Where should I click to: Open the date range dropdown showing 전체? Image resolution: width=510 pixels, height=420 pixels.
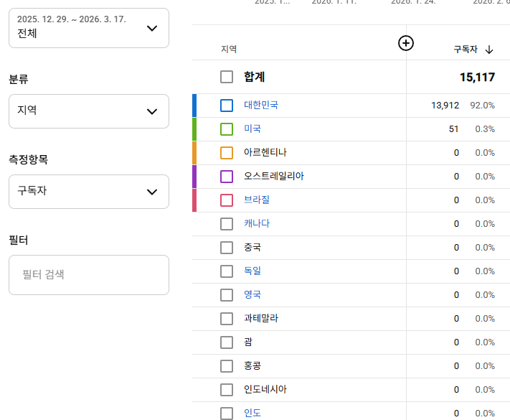click(89, 28)
